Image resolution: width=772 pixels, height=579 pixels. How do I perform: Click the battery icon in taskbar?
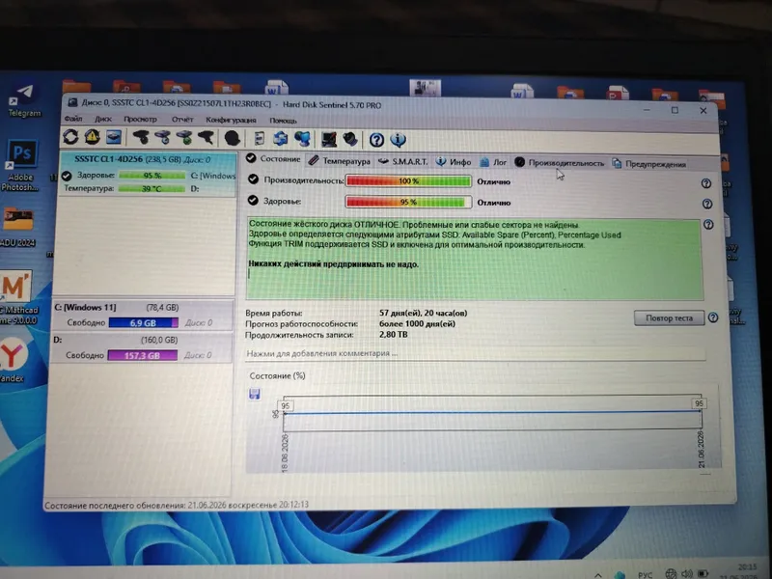coord(703,573)
